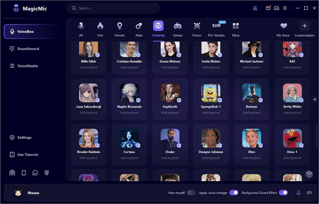Click the speaker volume icon

(x=309, y=193)
